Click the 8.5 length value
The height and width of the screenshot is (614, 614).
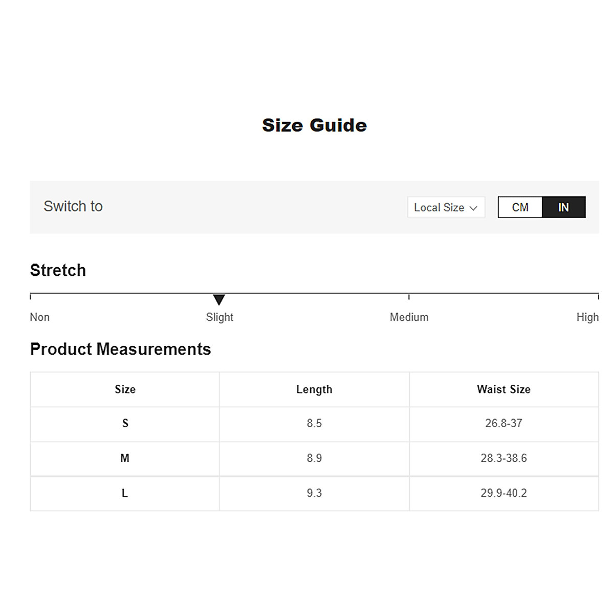(x=314, y=424)
